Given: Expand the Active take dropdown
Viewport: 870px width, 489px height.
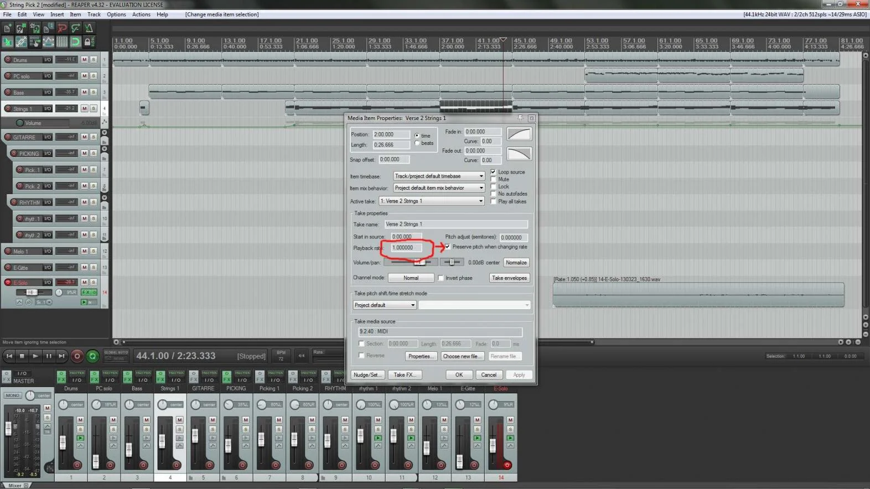Looking at the screenshot, I should (x=431, y=201).
